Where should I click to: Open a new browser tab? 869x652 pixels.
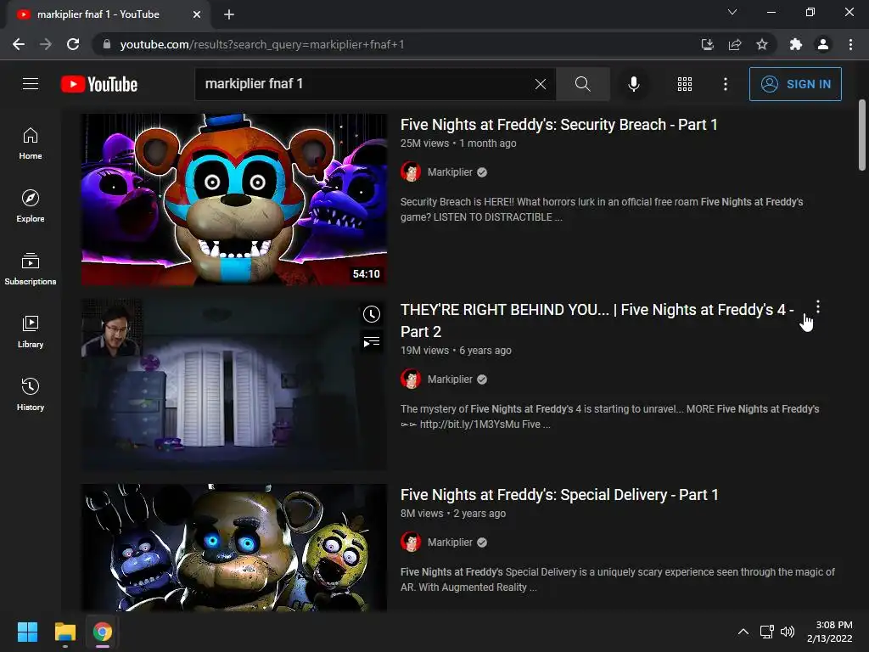[229, 14]
